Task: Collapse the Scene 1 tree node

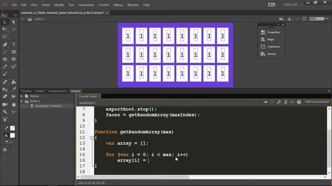Action: [22, 101]
